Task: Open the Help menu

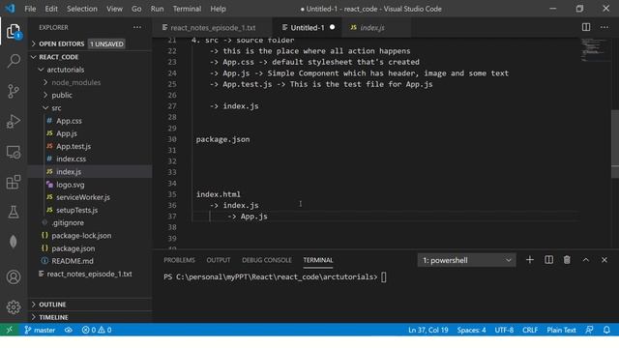Action: (x=218, y=9)
